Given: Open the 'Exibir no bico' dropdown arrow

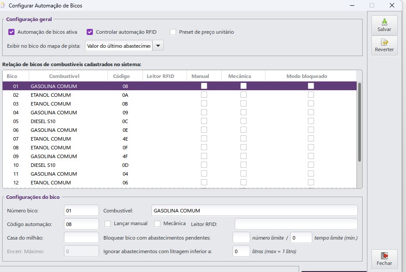Looking at the screenshot, I should click(x=158, y=46).
